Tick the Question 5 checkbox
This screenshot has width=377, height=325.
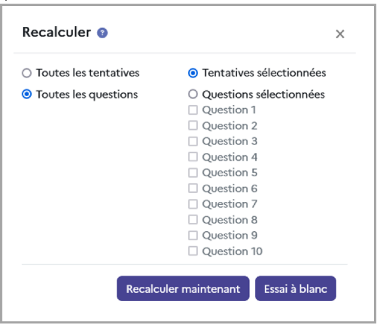[193, 173]
